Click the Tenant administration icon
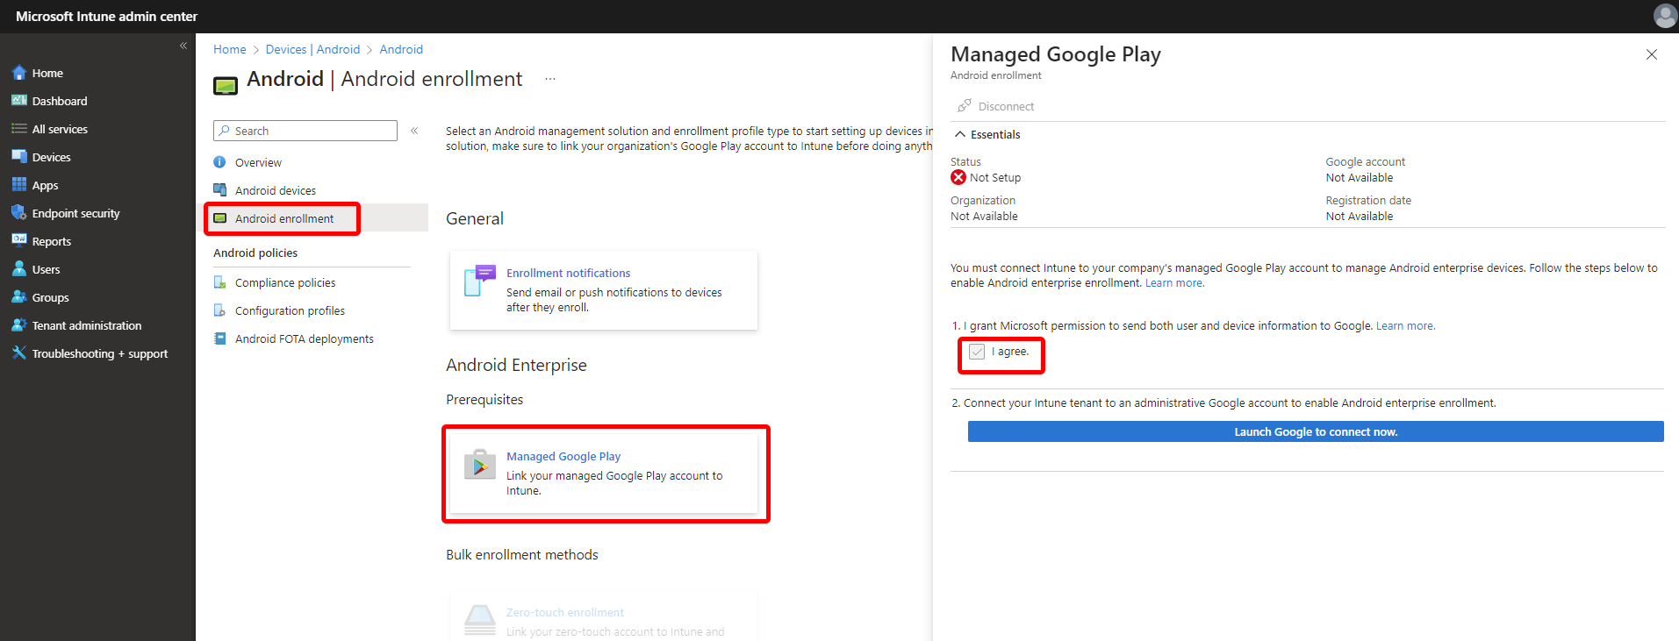 [x=18, y=325]
